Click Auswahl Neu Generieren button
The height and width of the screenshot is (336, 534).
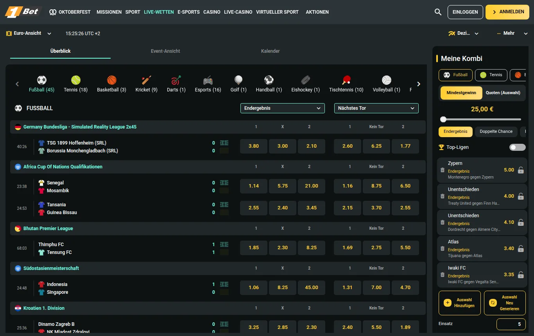tap(505, 303)
